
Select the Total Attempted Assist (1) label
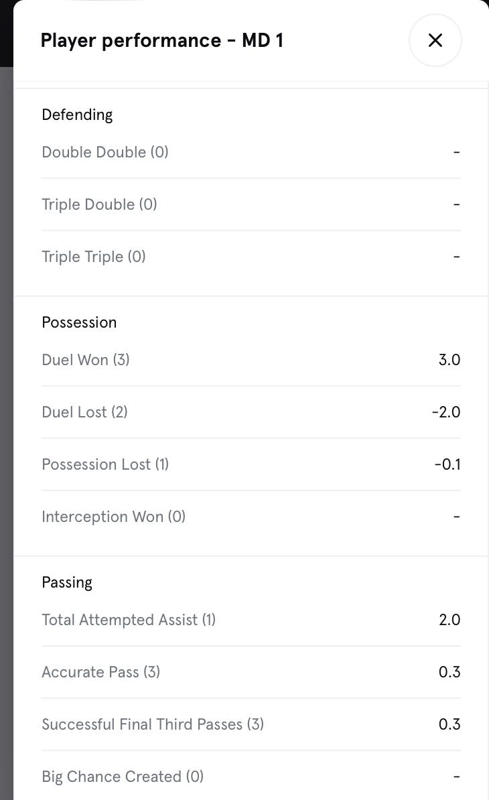(x=129, y=620)
